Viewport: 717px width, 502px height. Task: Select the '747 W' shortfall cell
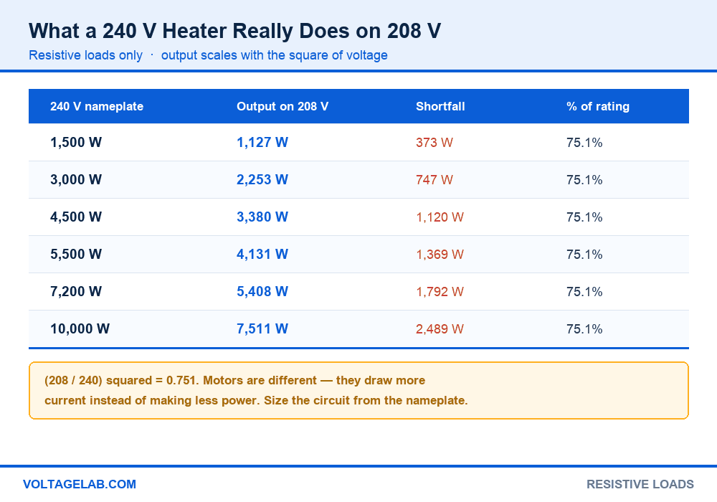434,180
